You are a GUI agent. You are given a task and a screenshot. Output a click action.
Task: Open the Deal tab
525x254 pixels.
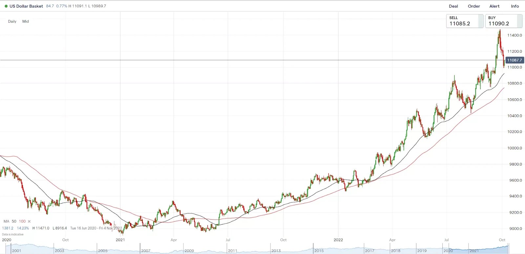453,6
